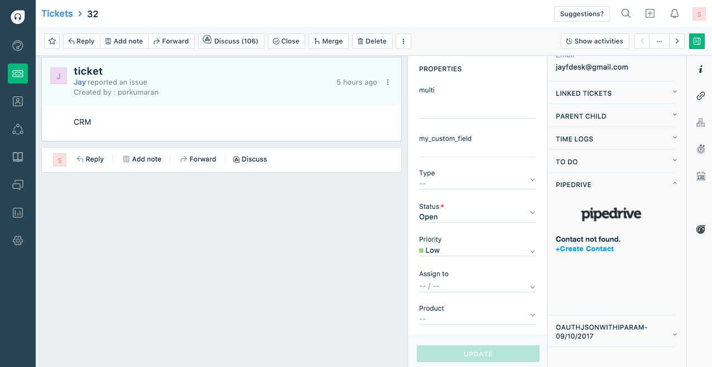Open linked tickets link icon on right rail
This screenshot has height=367, width=712.
(x=701, y=96)
